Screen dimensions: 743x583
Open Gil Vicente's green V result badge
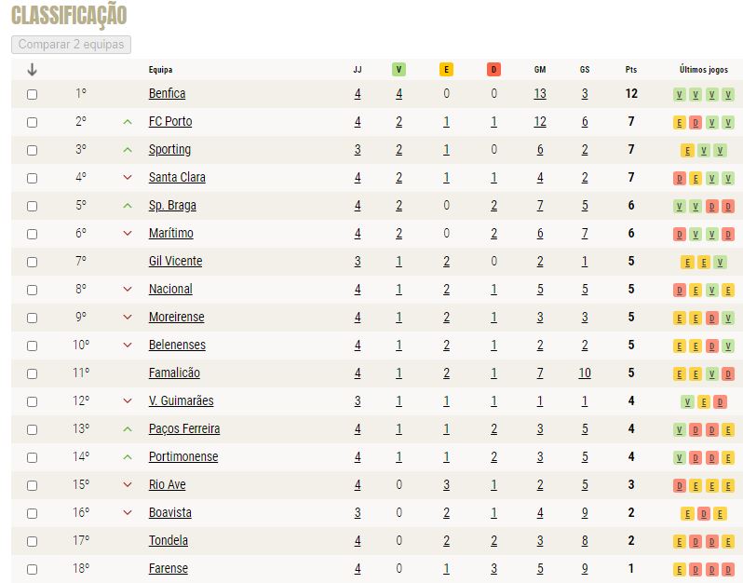tap(720, 262)
